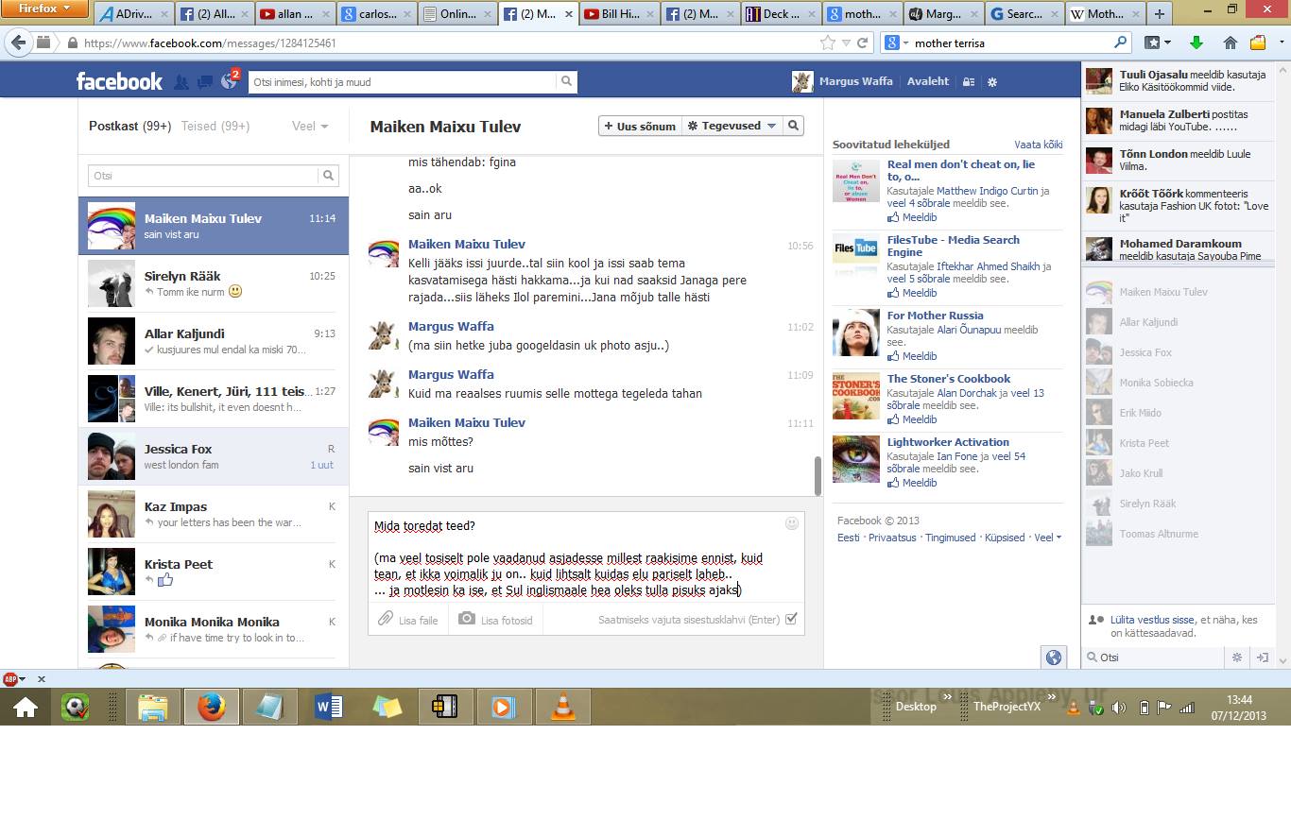This screenshot has height=820, width=1291.
Task: Like the Real men don't cheat page
Action: 912,217
